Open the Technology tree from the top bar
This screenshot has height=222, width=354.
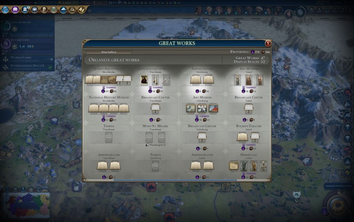(5, 10)
